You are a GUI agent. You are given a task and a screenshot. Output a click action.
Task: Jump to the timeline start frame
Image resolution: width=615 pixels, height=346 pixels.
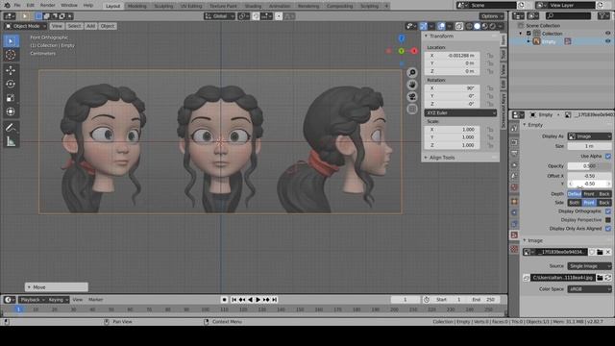click(234, 300)
